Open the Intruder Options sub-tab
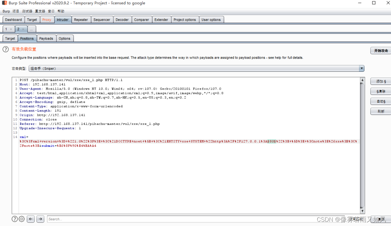 coord(65,38)
